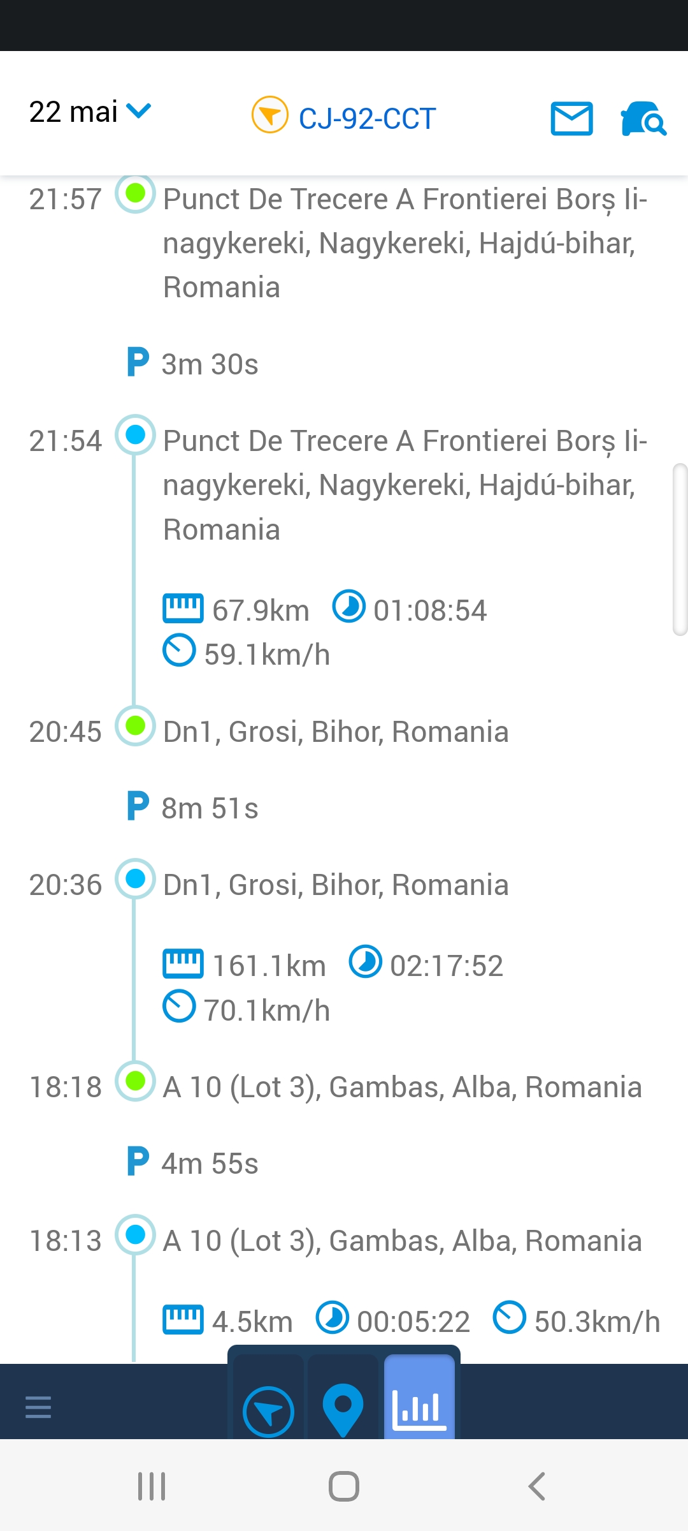Open the hamburger menu
The width and height of the screenshot is (688, 1531).
pos(38,1407)
